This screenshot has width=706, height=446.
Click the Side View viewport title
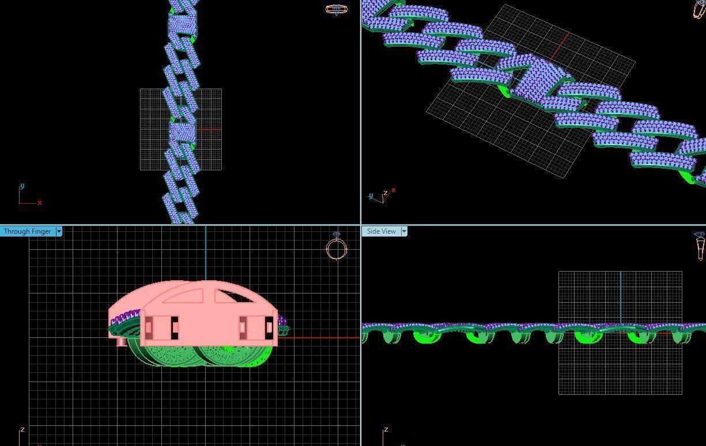[x=381, y=231]
